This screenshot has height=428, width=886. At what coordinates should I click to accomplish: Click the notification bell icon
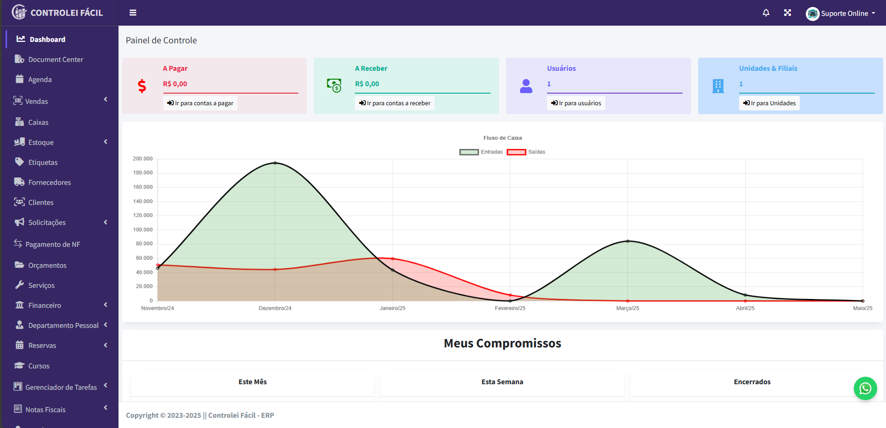(x=766, y=13)
